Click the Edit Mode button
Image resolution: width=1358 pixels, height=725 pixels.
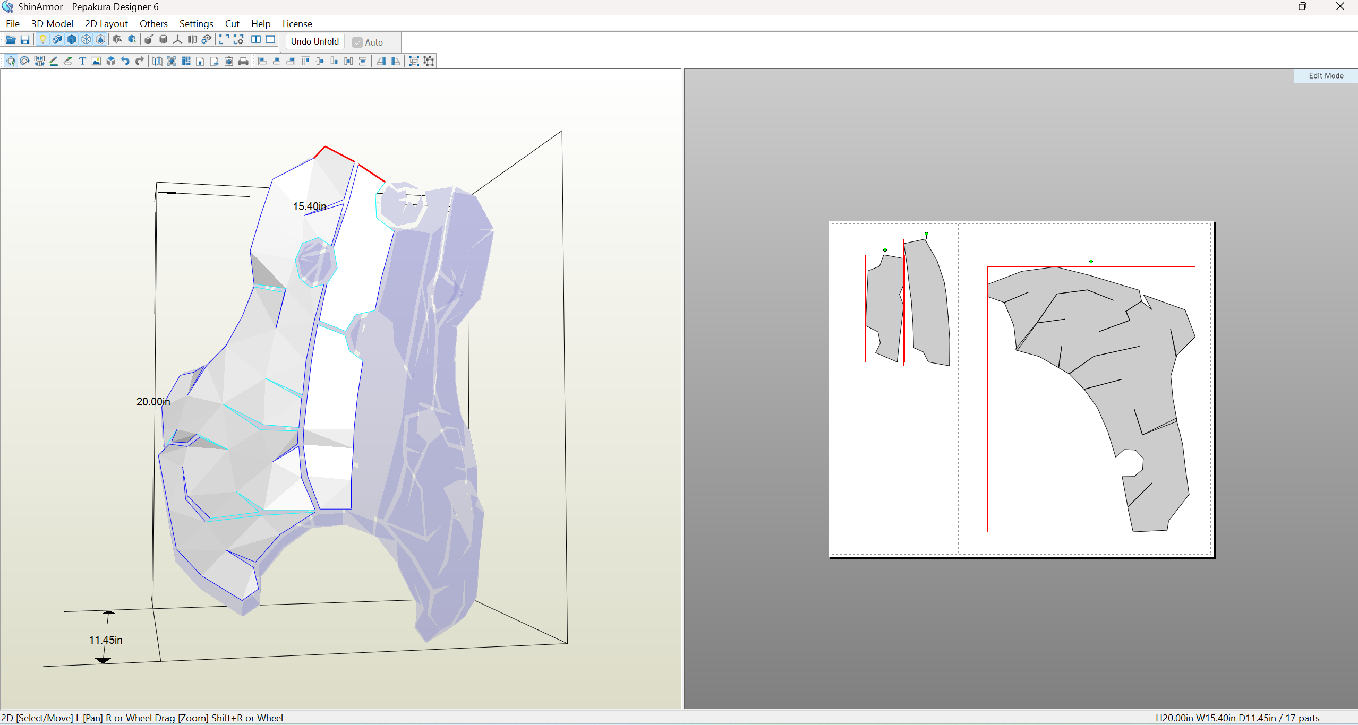tap(1326, 76)
